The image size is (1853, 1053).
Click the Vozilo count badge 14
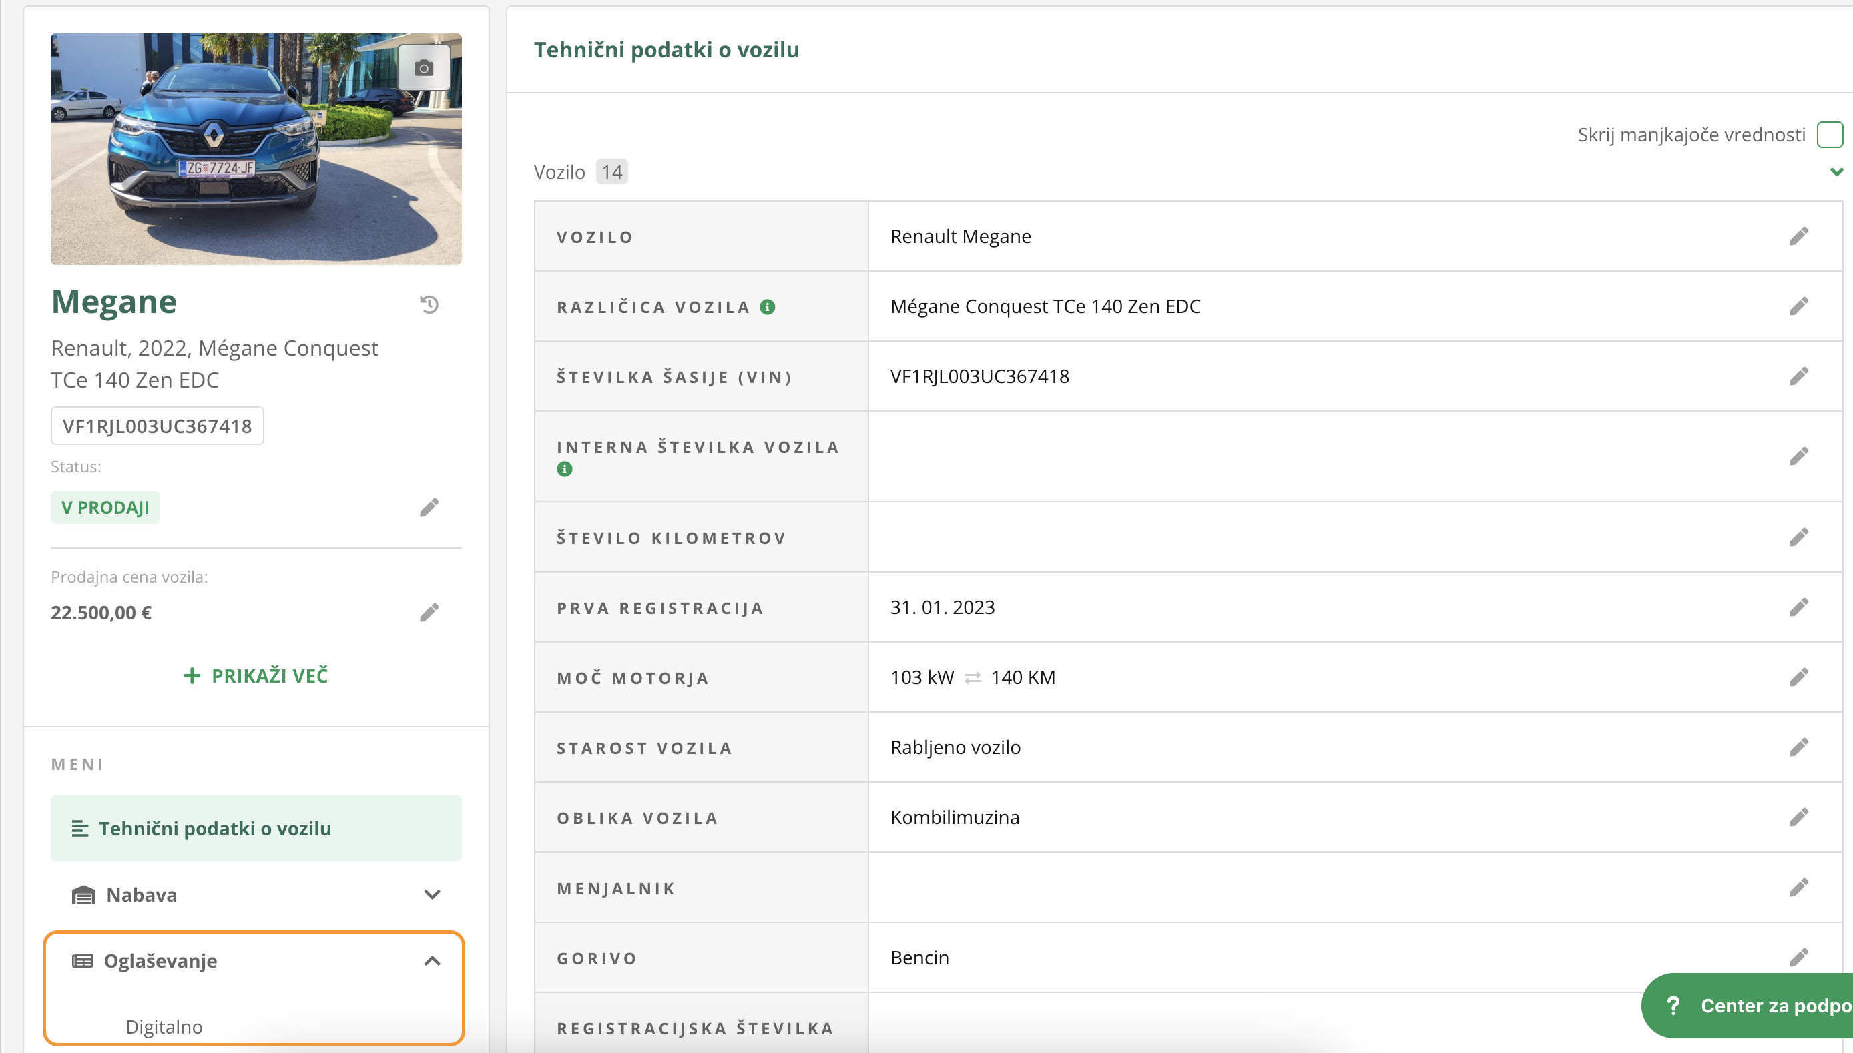[612, 172]
